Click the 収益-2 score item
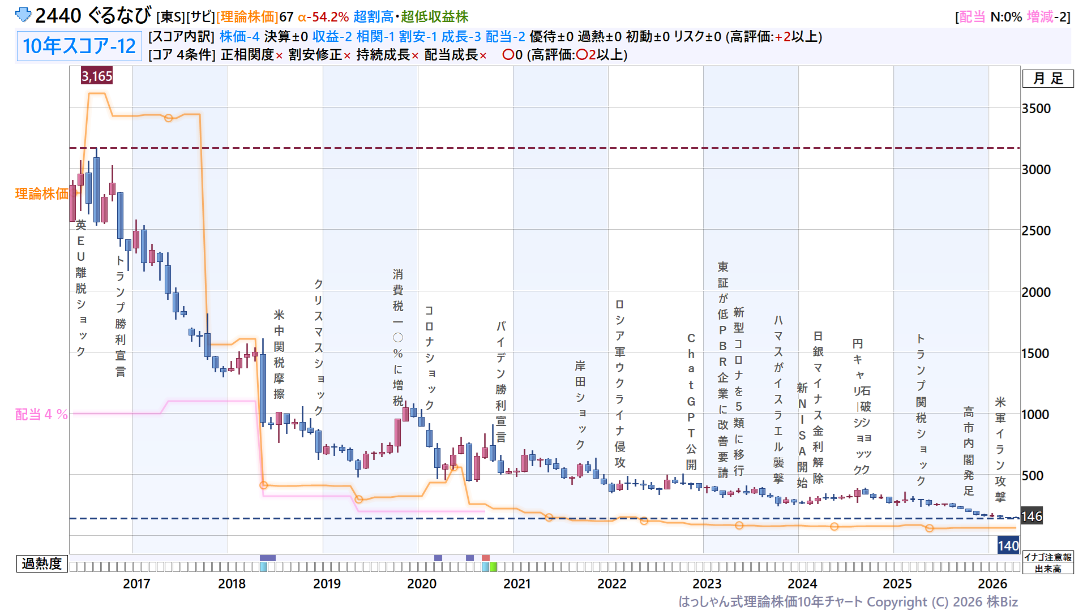1087x611 pixels. coord(332,37)
